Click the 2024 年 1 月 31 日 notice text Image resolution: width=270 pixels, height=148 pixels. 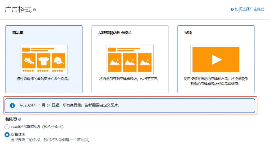point(70,105)
